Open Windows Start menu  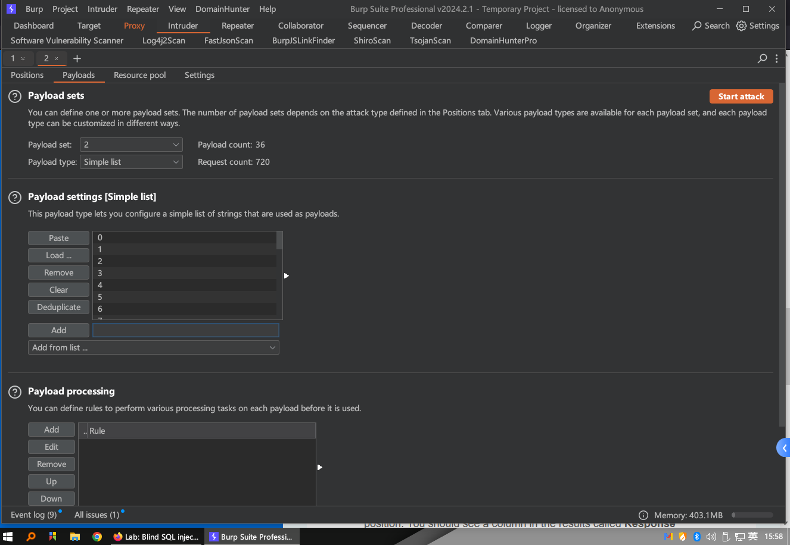(8, 537)
